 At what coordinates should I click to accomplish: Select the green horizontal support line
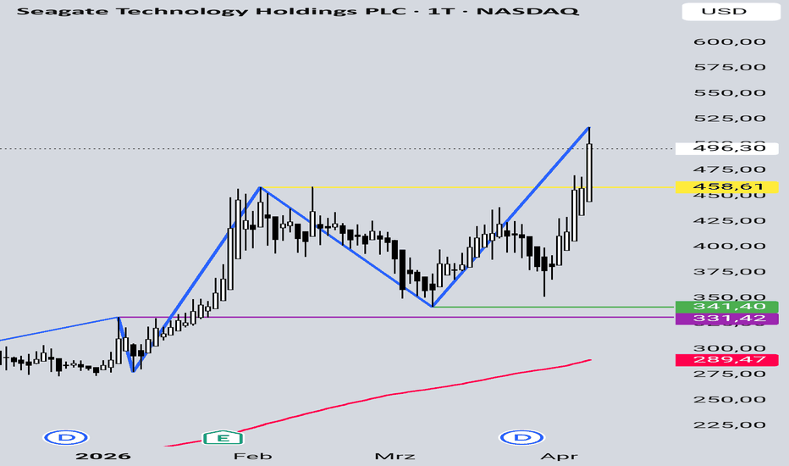[x=554, y=307]
